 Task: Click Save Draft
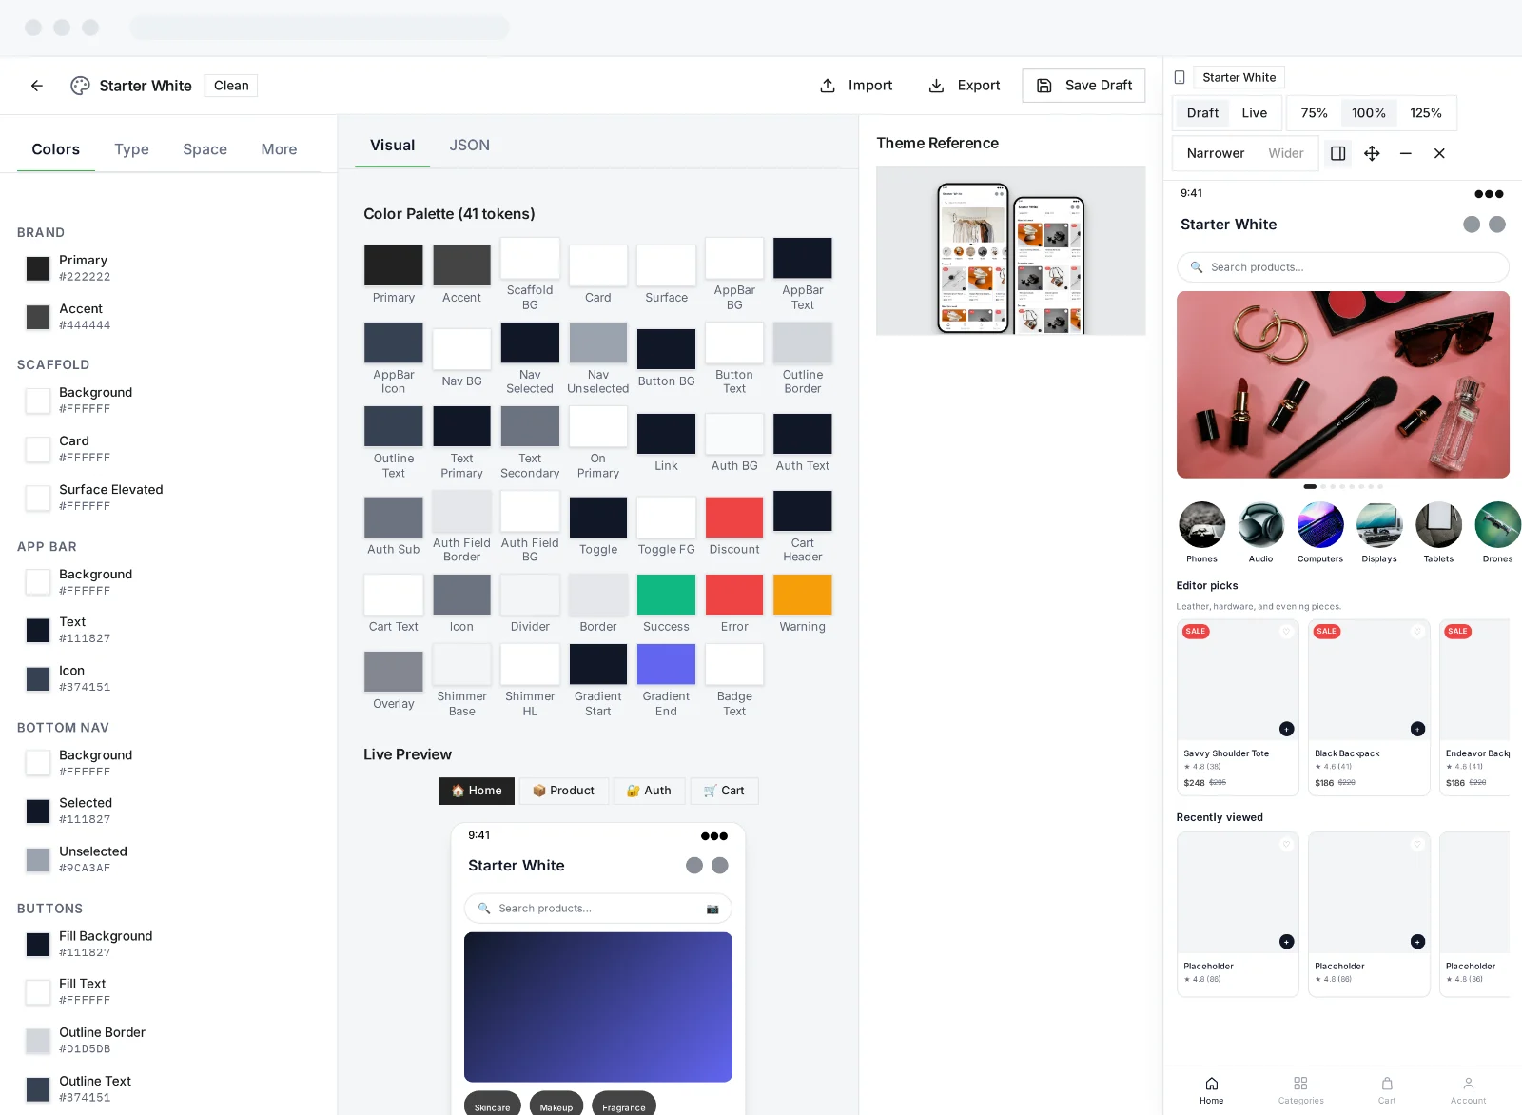pos(1083,86)
